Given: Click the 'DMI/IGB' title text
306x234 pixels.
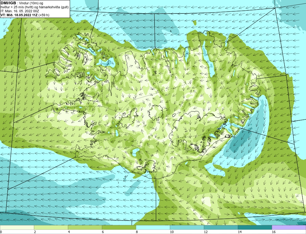Looking at the screenshot, I should pos(8,3).
